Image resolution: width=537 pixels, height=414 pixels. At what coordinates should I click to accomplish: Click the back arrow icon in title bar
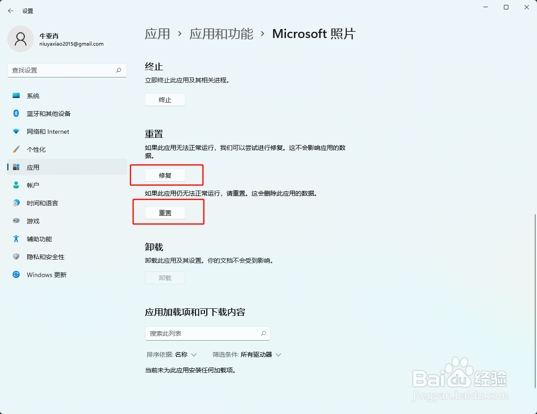pyautogui.click(x=11, y=11)
